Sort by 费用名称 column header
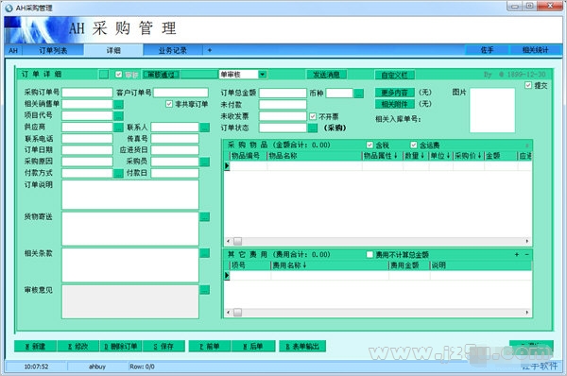Image resolution: width=567 pixels, height=376 pixels. tap(329, 265)
